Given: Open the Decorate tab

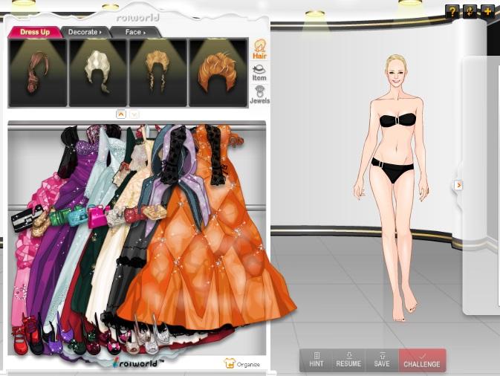Looking at the screenshot, I should click(x=85, y=32).
